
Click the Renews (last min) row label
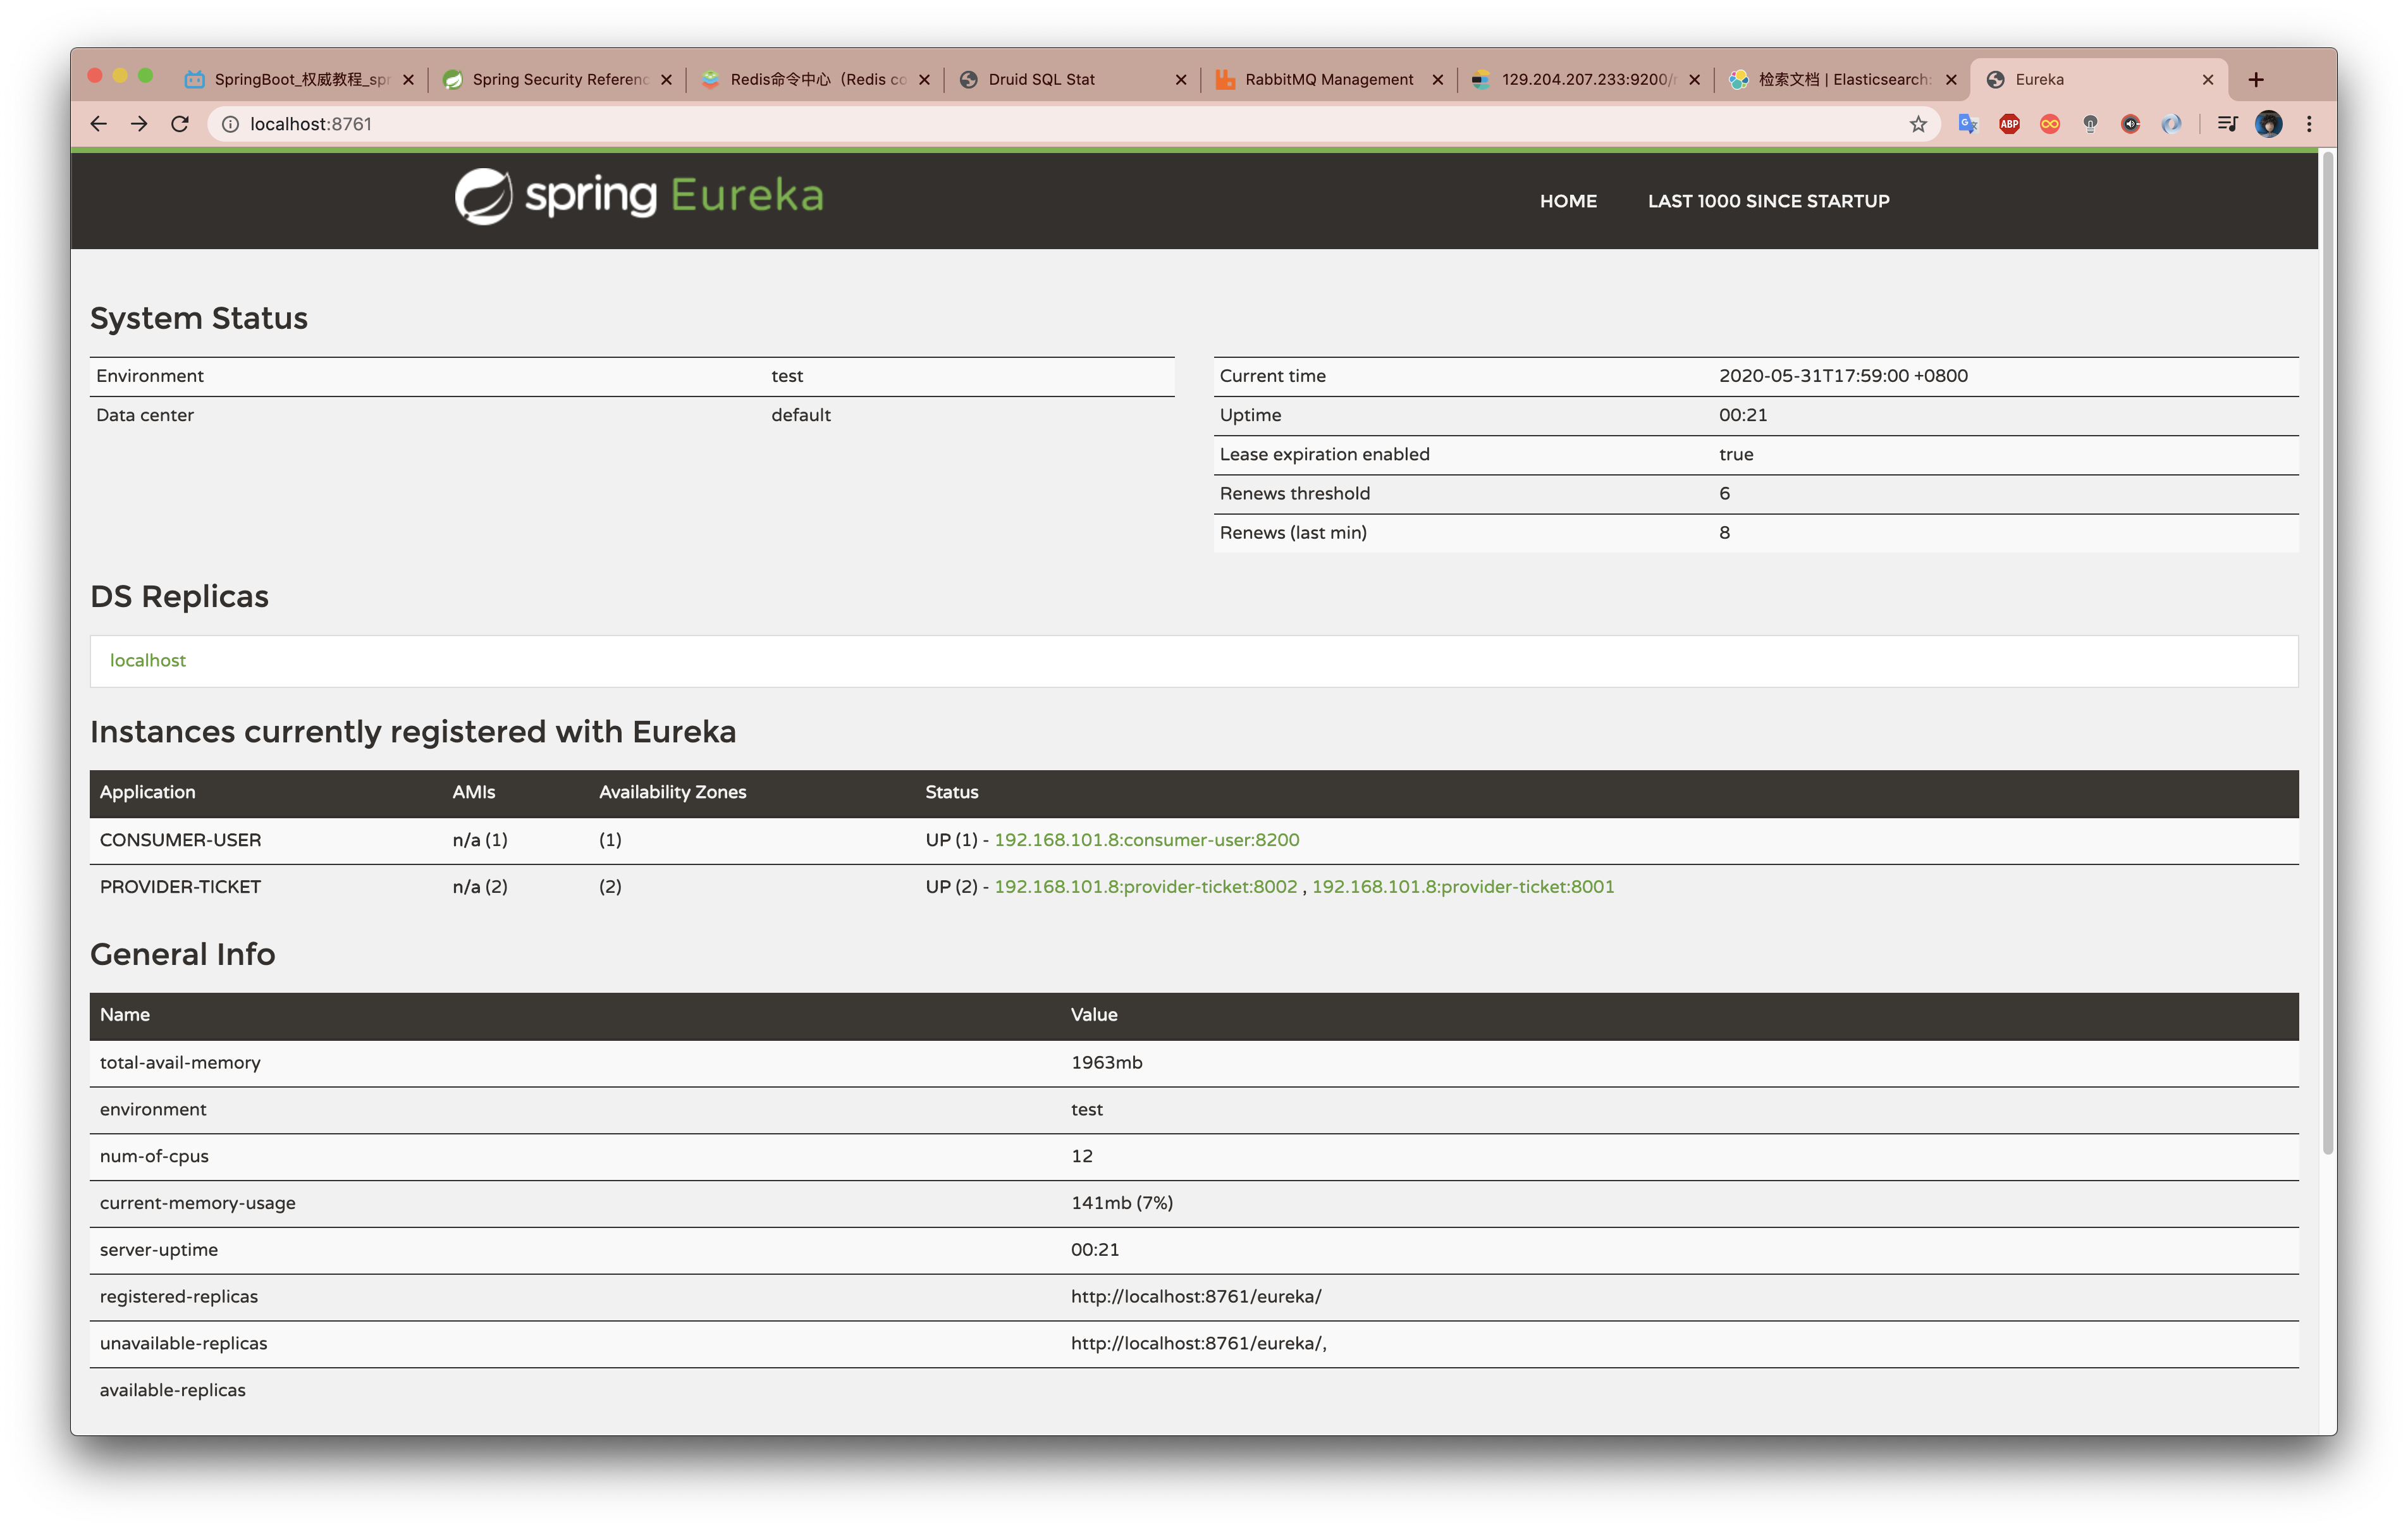point(1293,533)
